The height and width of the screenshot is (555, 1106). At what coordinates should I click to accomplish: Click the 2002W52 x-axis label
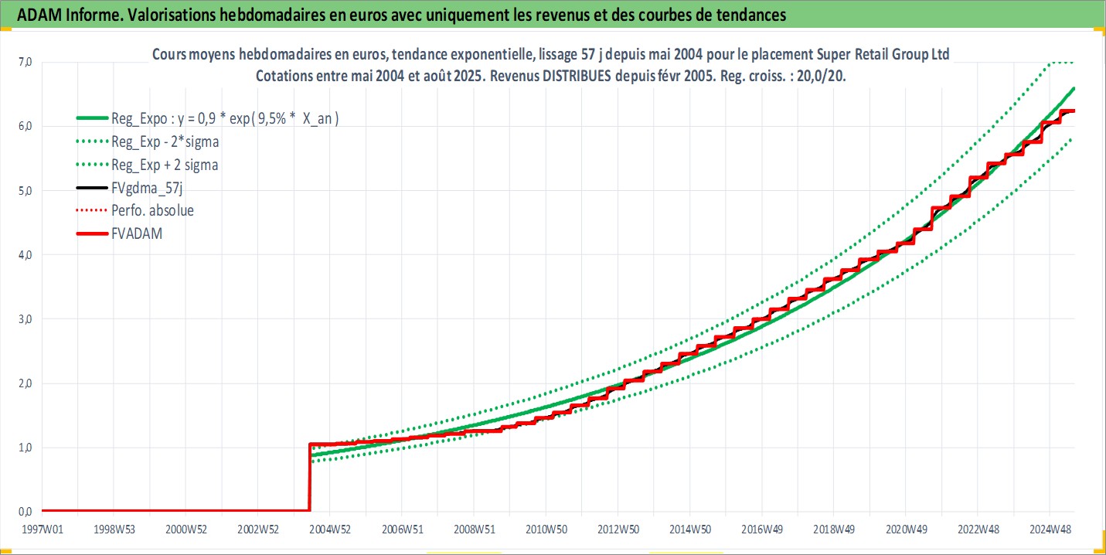click(x=258, y=529)
